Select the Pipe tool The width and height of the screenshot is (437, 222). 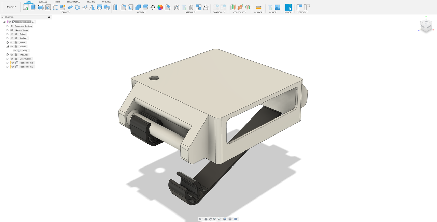click(x=70, y=7)
